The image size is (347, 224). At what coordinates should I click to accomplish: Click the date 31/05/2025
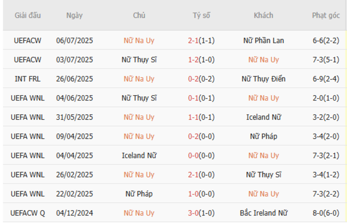point(74,117)
